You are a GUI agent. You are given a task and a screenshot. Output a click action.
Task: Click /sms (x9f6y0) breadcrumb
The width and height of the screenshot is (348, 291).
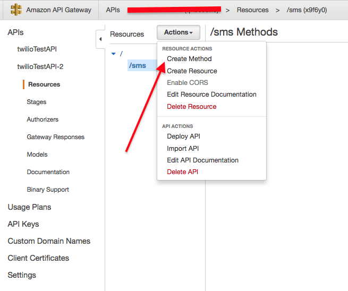coord(307,10)
